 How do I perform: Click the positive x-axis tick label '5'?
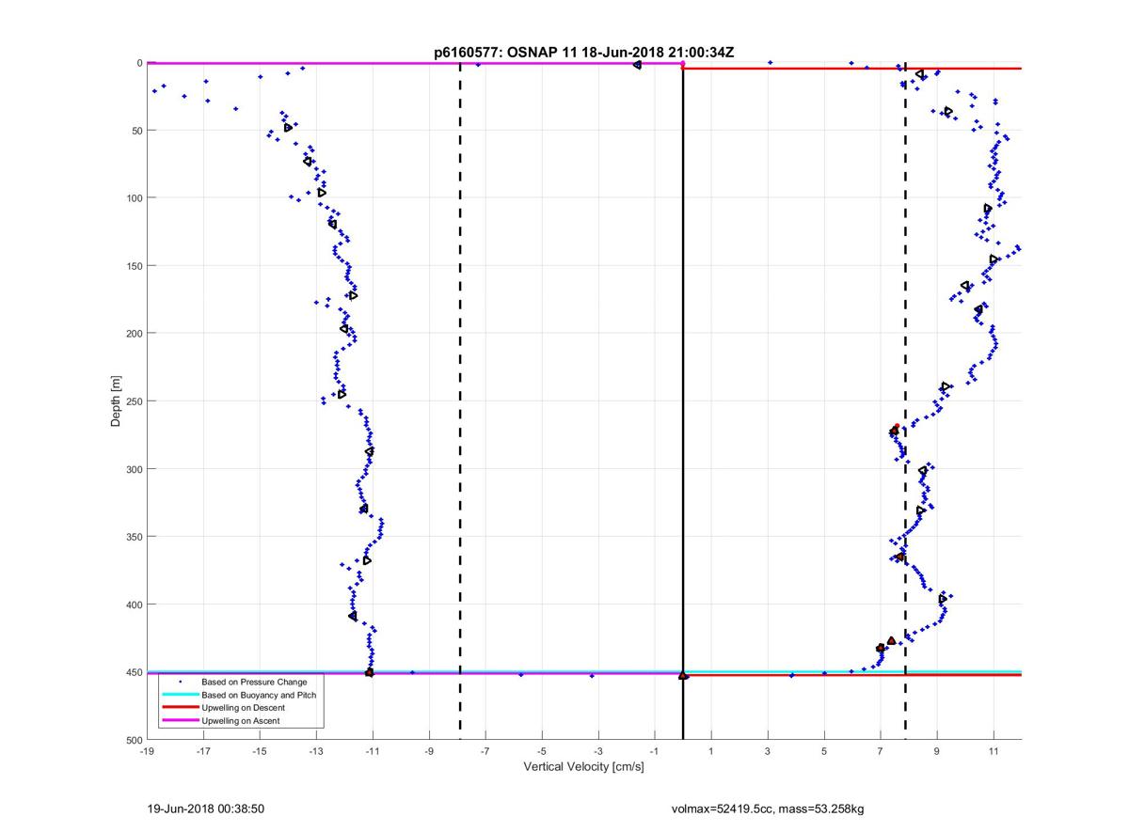click(824, 751)
